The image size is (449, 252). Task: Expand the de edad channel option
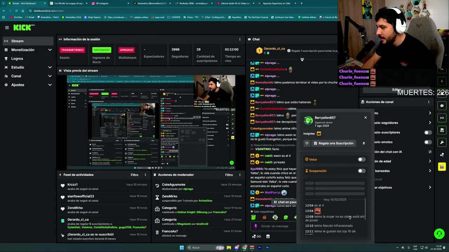[430, 161]
